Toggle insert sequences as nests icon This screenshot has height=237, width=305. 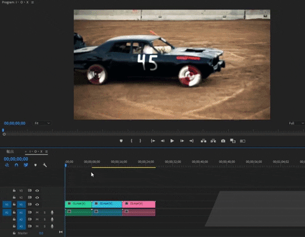(7, 165)
